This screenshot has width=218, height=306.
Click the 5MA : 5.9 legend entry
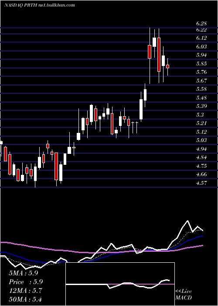pos(24,273)
